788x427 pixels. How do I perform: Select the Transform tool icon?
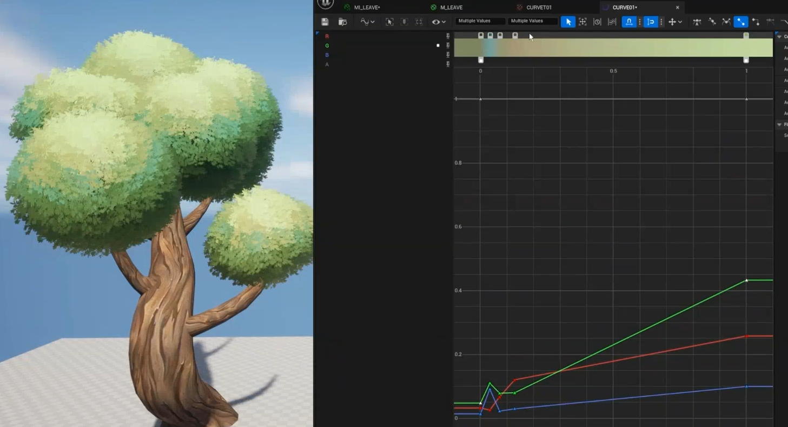point(582,22)
